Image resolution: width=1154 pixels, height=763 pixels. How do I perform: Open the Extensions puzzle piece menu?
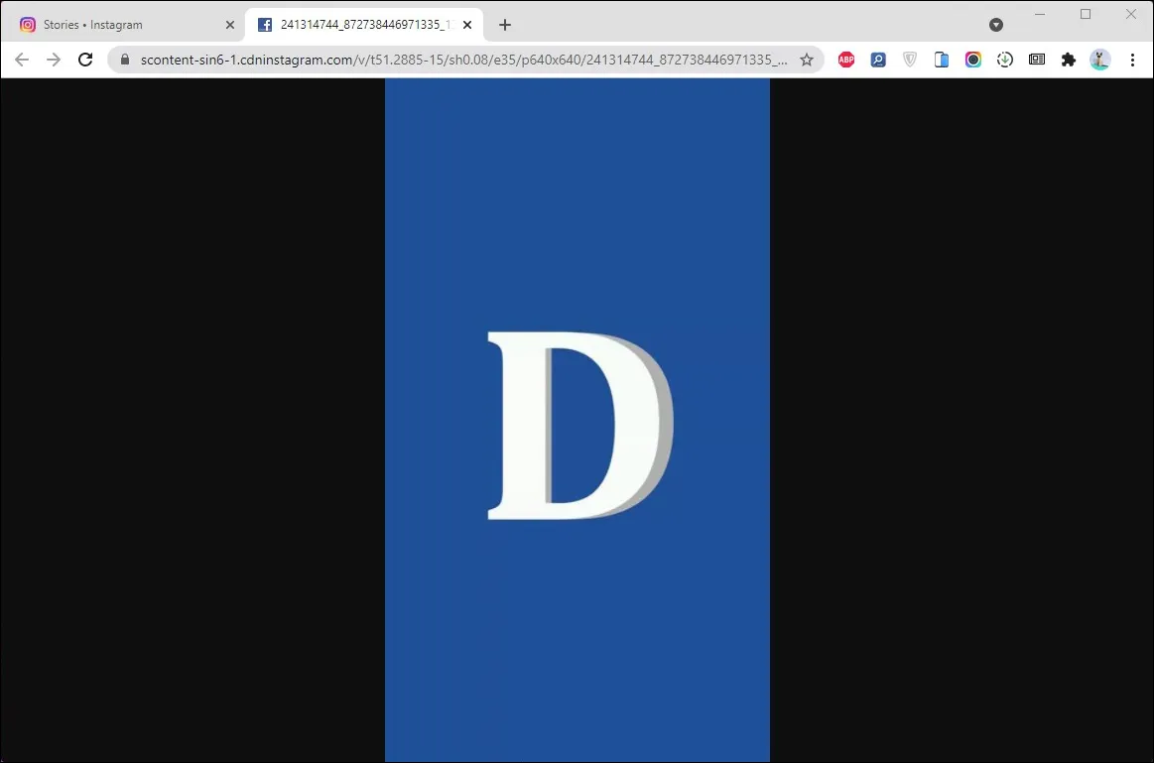point(1069,60)
